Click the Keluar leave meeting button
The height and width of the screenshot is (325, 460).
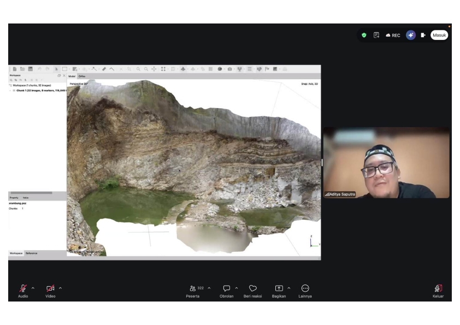[x=438, y=291]
